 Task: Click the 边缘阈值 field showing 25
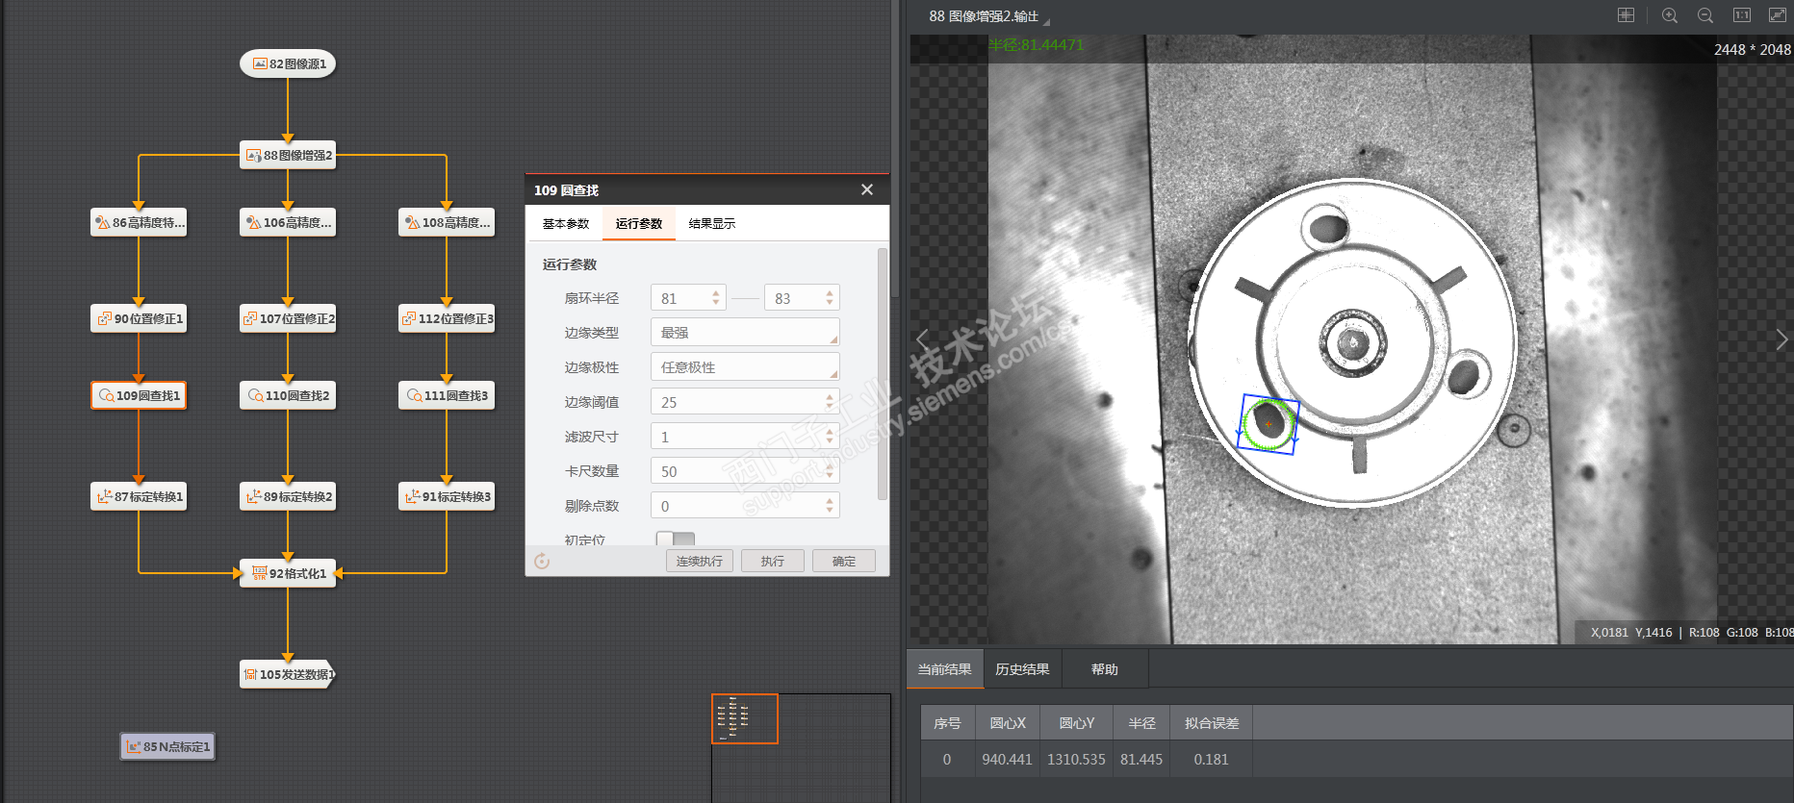(x=745, y=402)
